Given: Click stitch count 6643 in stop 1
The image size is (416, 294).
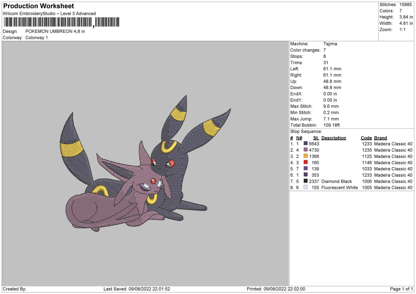Looking at the screenshot, I should (x=314, y=144).
